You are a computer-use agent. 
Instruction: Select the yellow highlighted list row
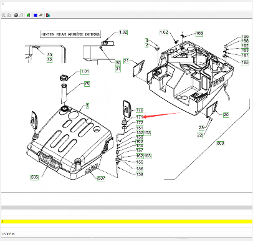[126, 222]
